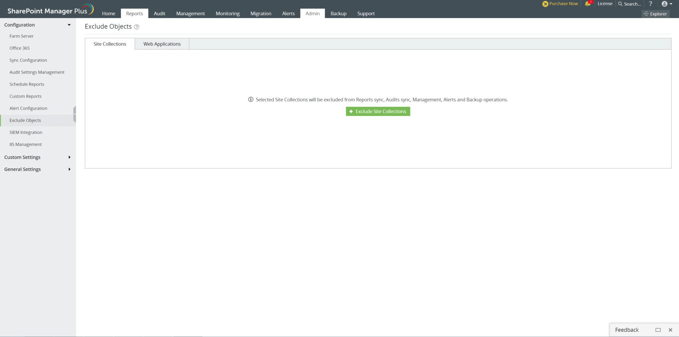Expand the General Settings section
The image size is (679, 337).
click(x=69, y=169)
